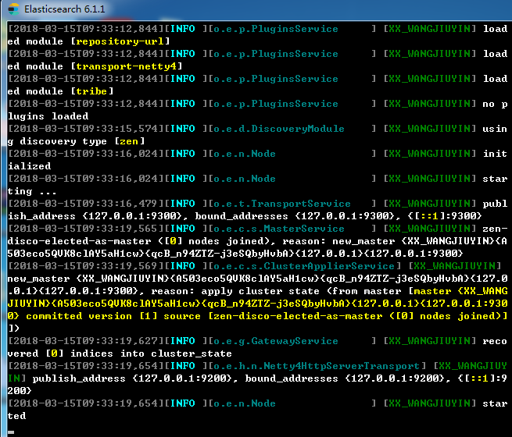
Task: Select the module name 'tribe'
Action: pyautogui.click(x=91, y=91)
